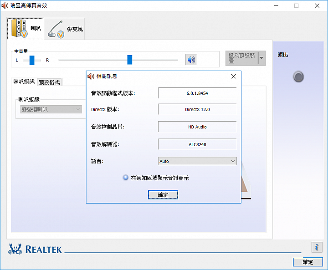
Task: Select the 喇叭 speaker device tab
Action: (26, 29)
